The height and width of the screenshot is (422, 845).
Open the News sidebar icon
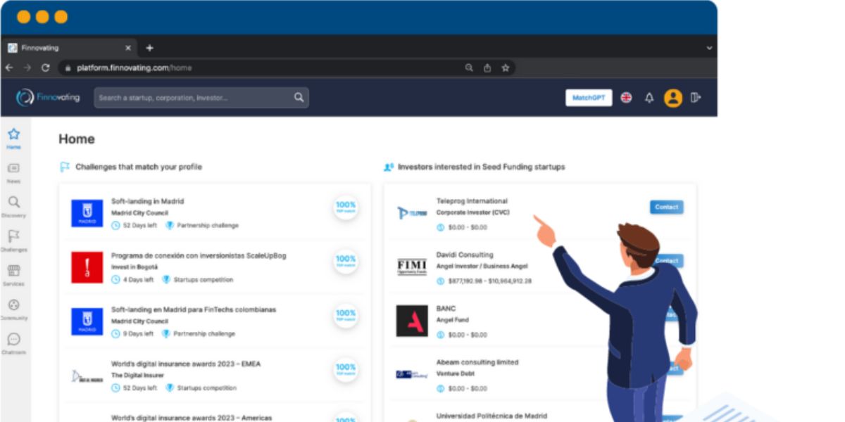coord(13,172)
